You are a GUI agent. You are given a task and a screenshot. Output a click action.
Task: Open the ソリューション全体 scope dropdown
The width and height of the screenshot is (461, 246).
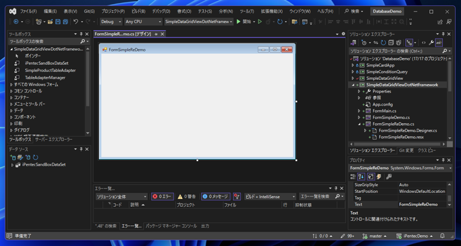coord(121,196)
